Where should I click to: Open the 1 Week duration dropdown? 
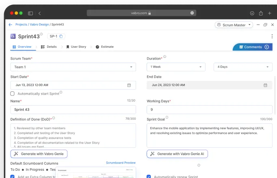click(x=178, y=67)
